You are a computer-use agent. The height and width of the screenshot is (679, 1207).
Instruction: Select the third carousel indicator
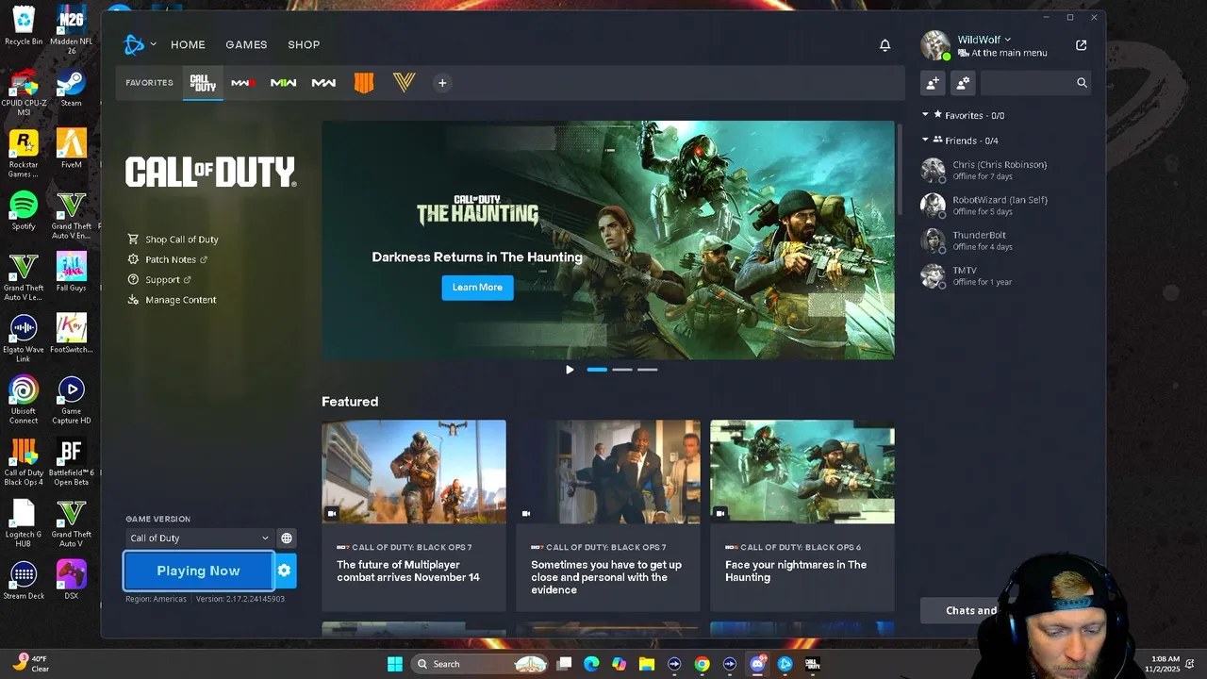click(x=647, y=370)
